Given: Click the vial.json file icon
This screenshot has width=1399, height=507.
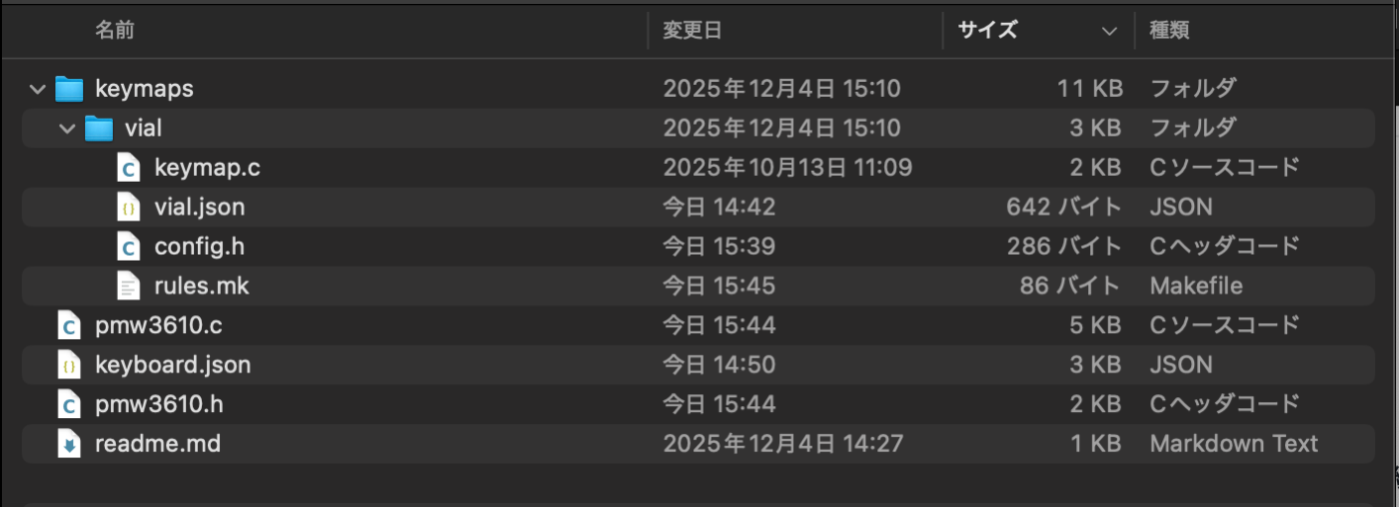Looking at the screenshot, I should (x=128, y=208).
